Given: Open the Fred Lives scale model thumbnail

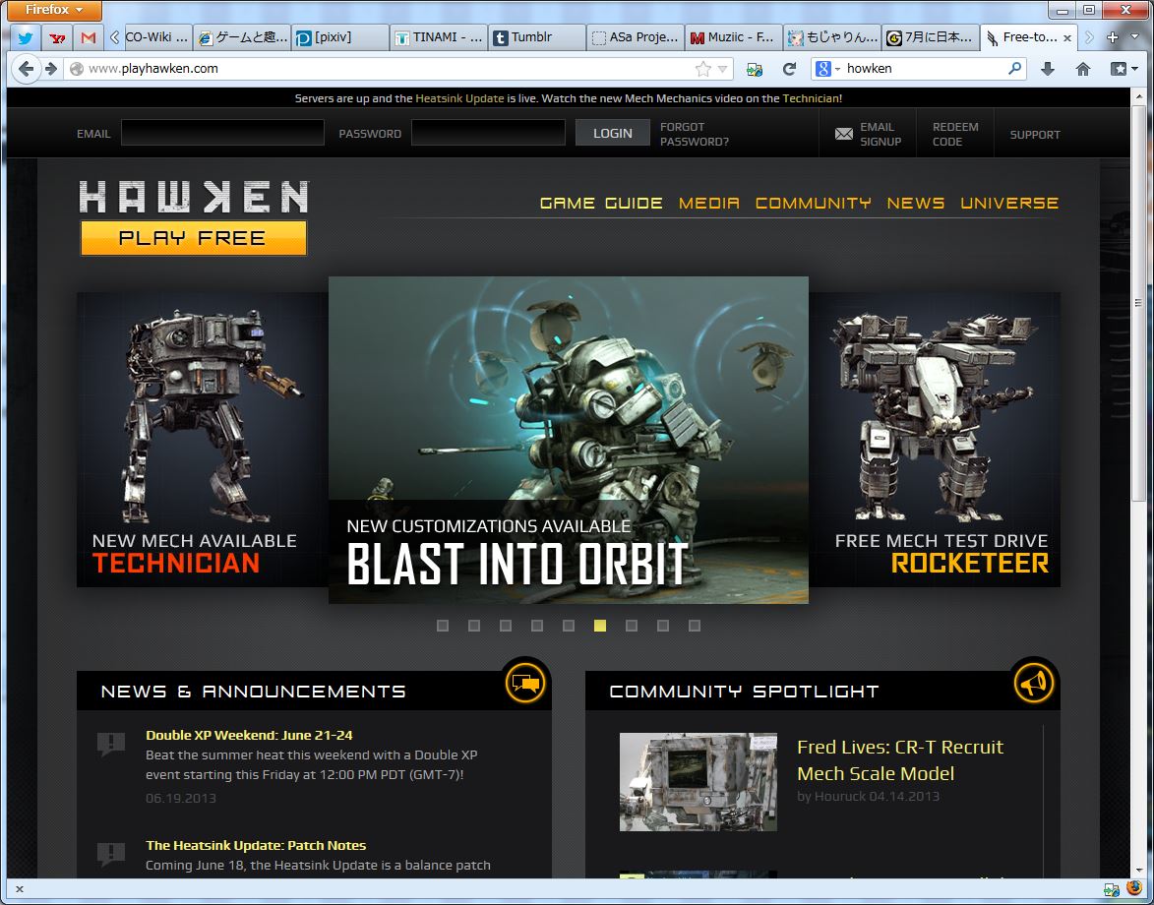Looking at the screenshot, I should (698, 782).
